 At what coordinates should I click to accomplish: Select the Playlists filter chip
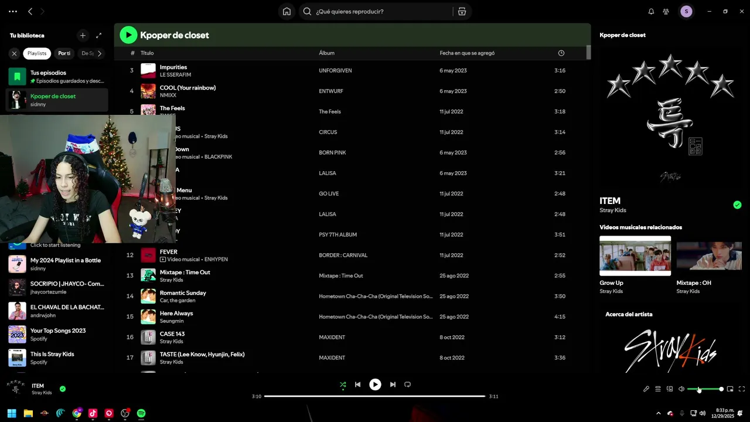pyautogui.click(x=37, y=53)
